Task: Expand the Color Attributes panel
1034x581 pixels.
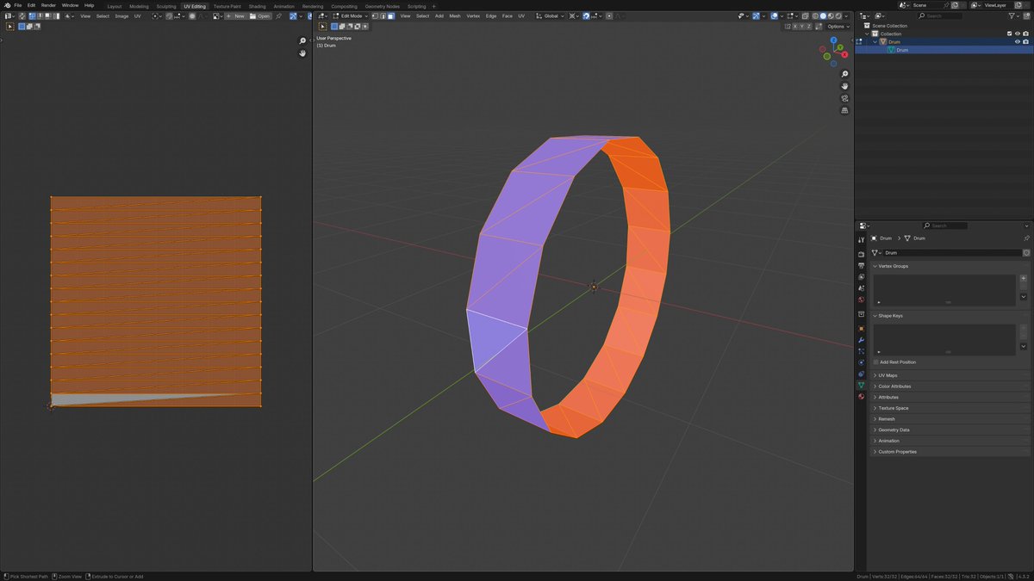Action: (893, 386)
